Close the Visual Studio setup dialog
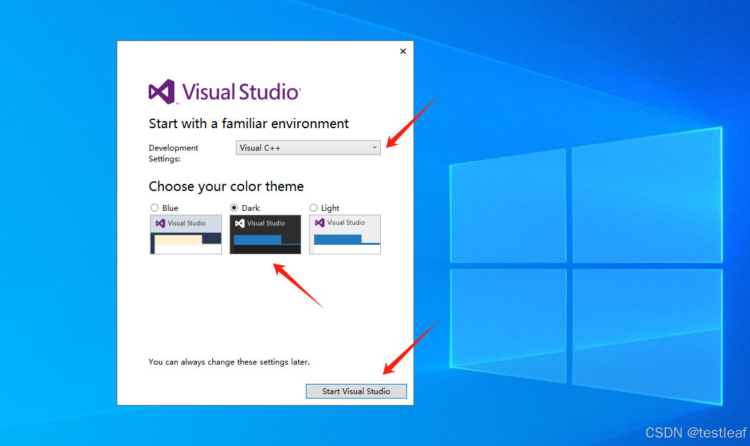This screenshot has height=446, width=750. (403, 51)
